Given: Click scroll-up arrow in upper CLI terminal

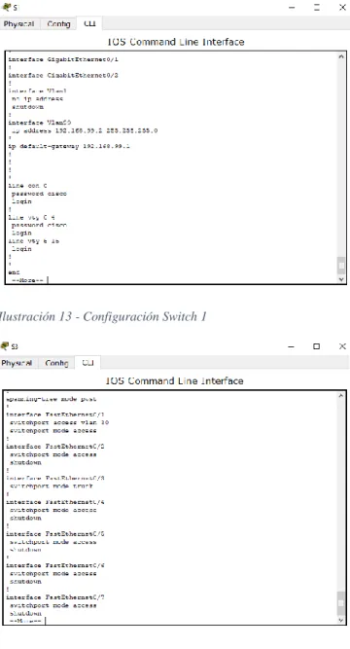Looking at the screenshot, I should click(x=341, y=56).
